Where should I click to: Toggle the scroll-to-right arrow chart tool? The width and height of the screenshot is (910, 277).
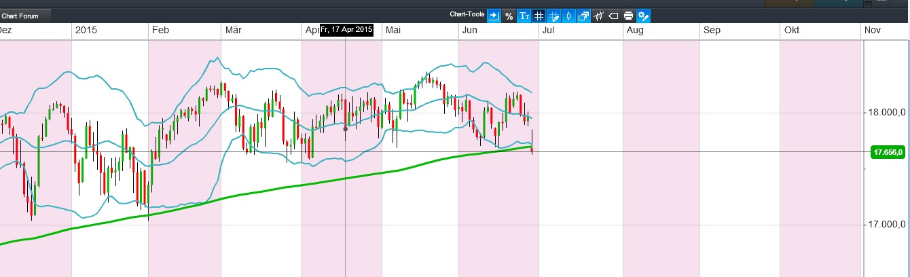(494, 16)
